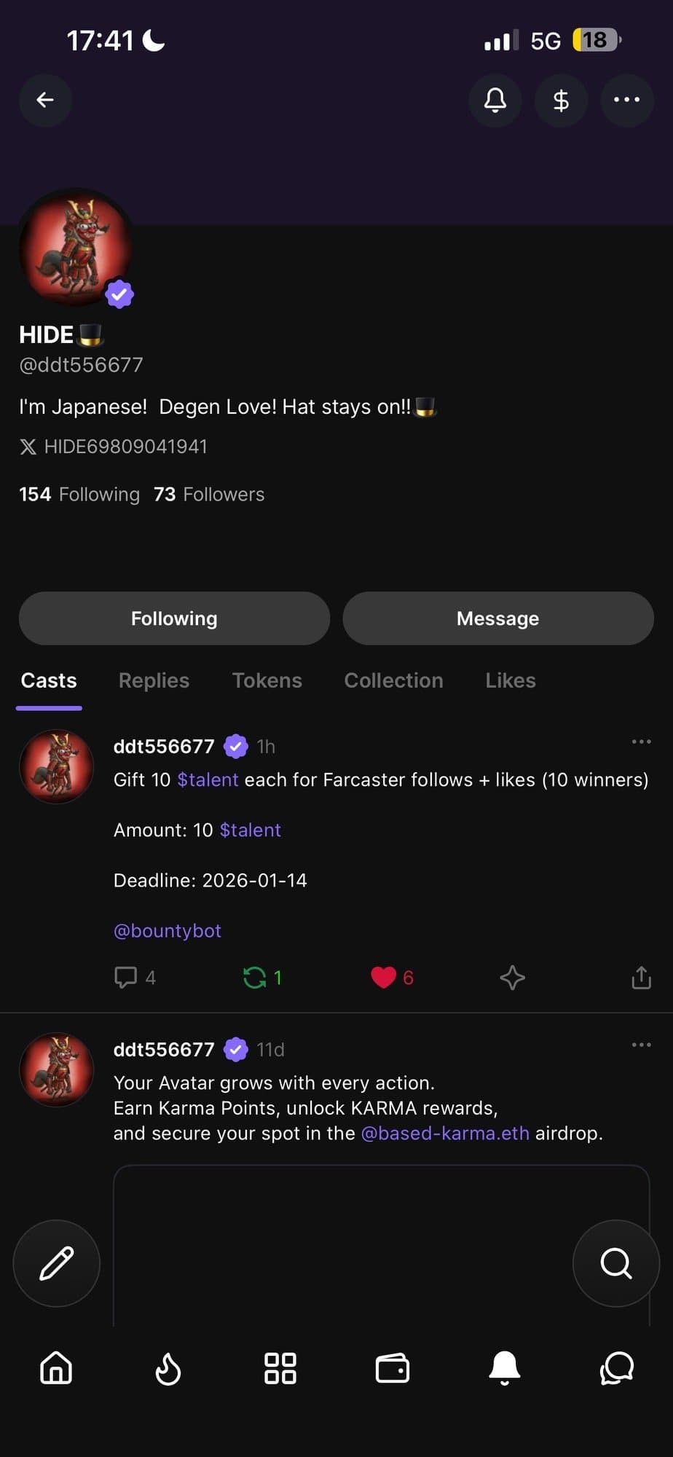Open comments on the talent gift cast
This screenshot has height=1457, width=673.
pos(126,978)
